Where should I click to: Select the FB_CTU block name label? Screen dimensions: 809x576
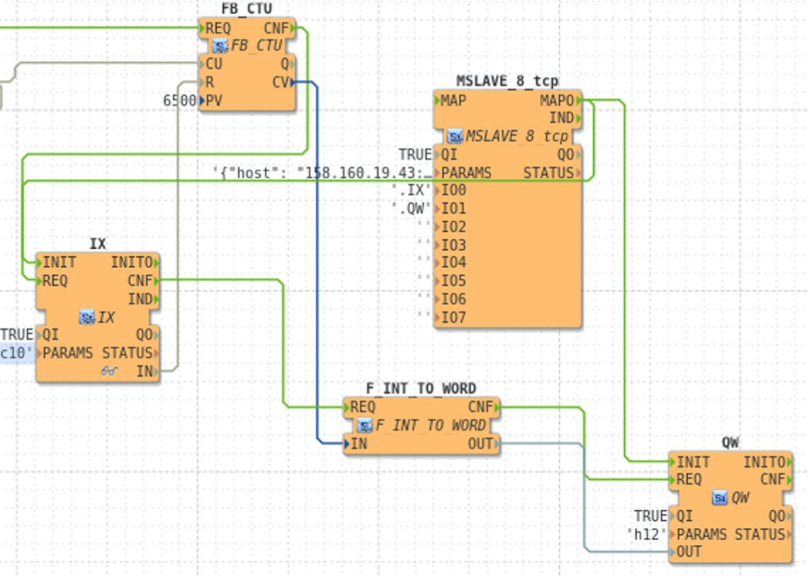(246, 8)
